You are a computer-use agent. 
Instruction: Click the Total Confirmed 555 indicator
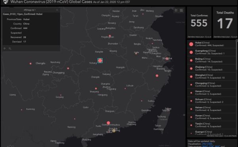pyautogui.click(x=199, y=22)
